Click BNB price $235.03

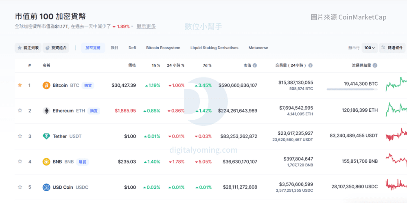[127, 162]
